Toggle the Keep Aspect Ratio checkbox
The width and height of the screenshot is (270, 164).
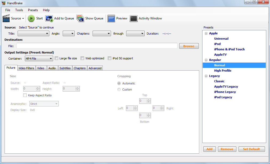click(25, 95)
